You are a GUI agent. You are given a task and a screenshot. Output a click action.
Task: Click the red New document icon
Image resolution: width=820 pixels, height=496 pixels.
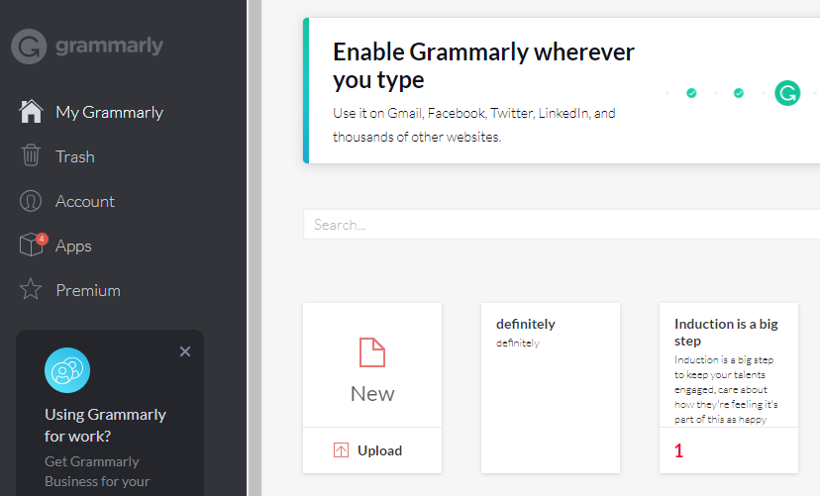point(372,352)
